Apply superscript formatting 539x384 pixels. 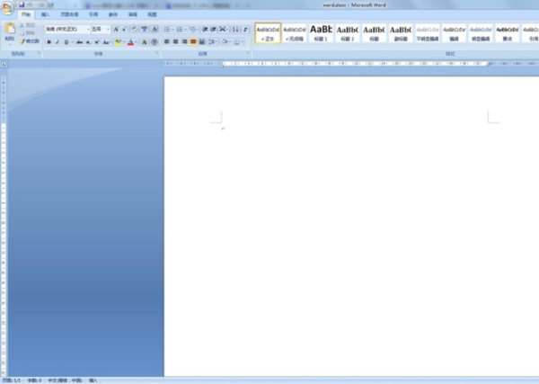click(97, 42)
